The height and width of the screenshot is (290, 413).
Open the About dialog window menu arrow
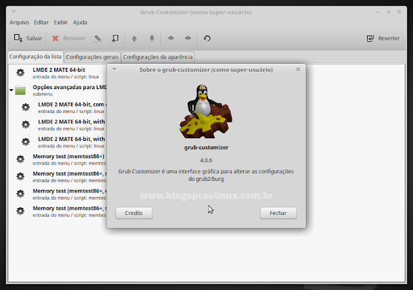tap(114, 69)
